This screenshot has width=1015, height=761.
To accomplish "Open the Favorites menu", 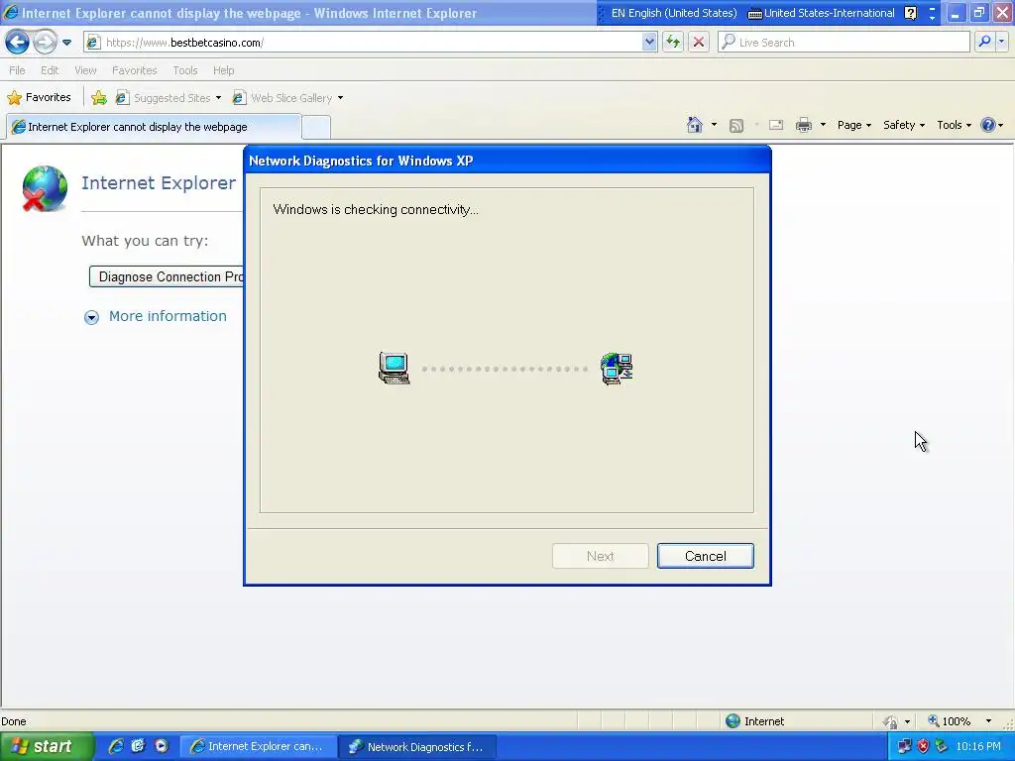I will 135,70.
